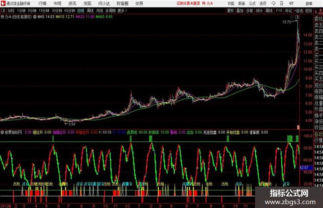323x208 pixels.
Task: Open the 版面 menu
Action: click(241, 3)
